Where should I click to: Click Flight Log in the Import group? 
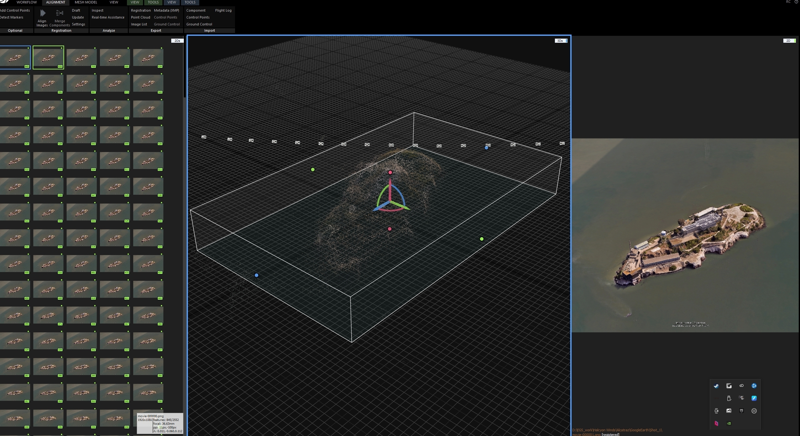223,10
